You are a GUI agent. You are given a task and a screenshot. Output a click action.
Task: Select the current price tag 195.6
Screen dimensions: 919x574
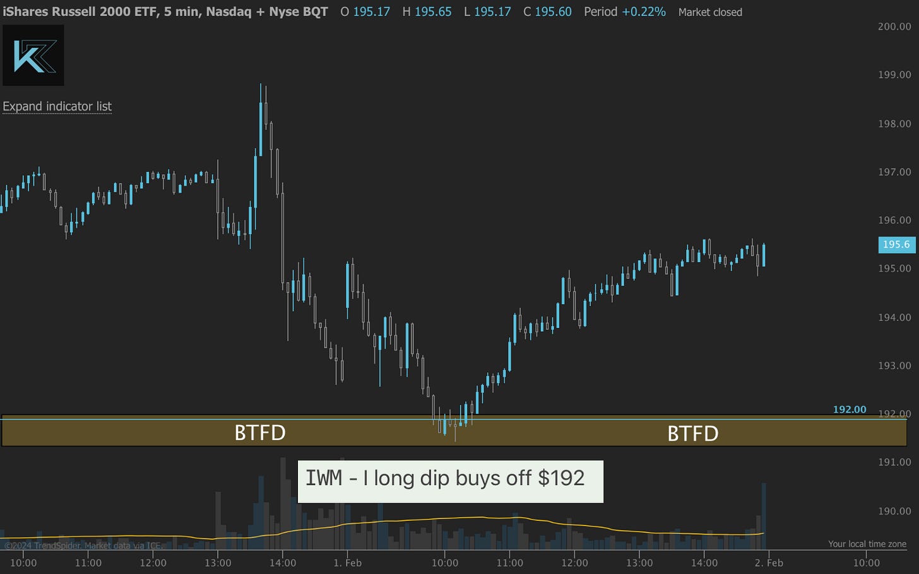(897, 245)
